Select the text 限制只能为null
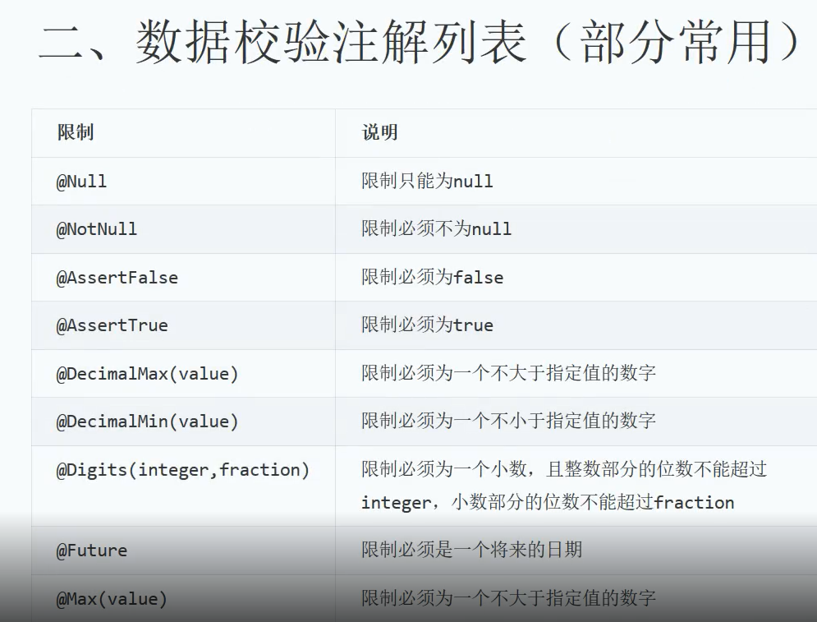This screenshot has height=622, width=817. (427, 181)
